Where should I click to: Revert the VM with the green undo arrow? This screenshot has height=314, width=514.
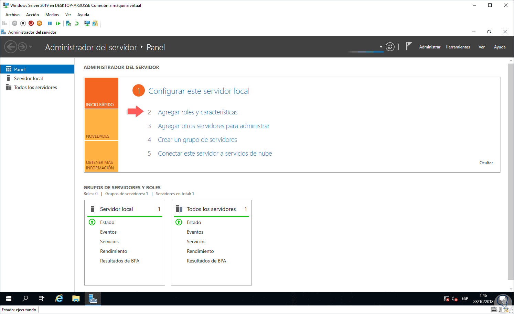77,23
